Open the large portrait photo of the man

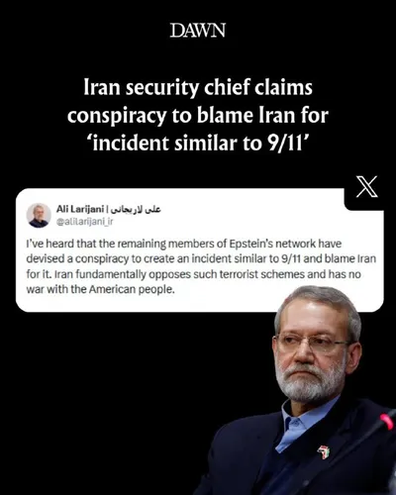coord(299,390)
